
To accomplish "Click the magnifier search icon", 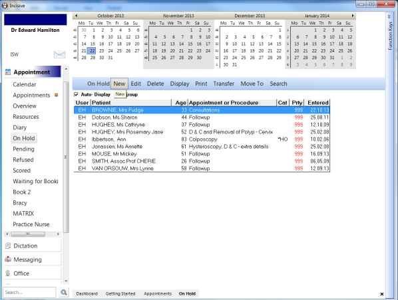I will pos(64,293).
